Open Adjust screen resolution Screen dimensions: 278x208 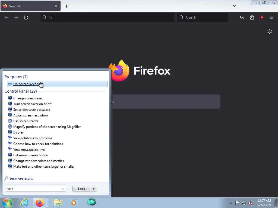coord(30,115)
